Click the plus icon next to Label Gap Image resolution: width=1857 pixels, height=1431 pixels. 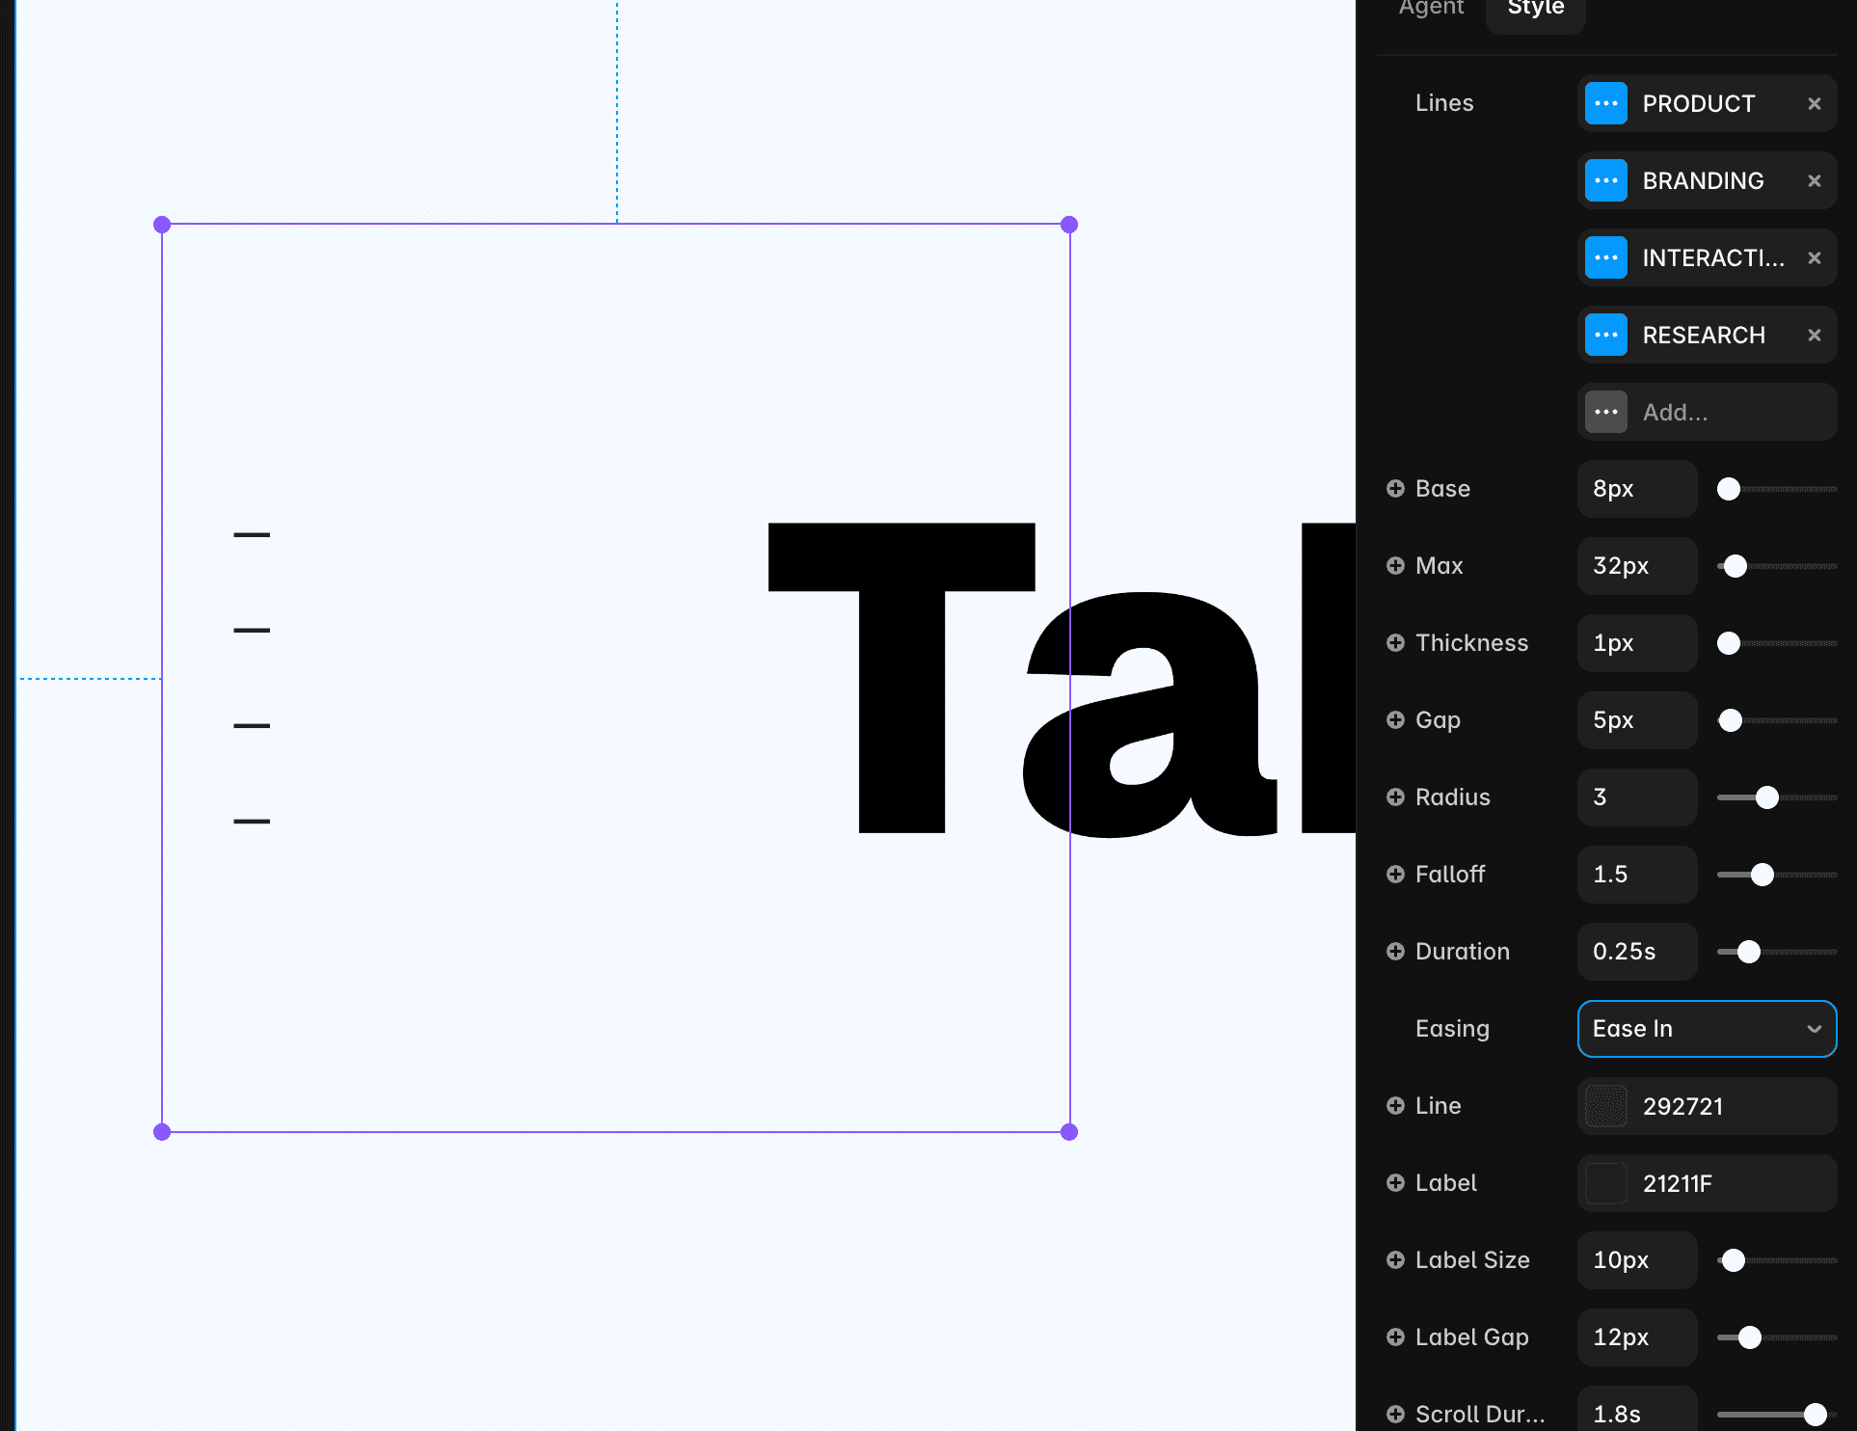(x=1395, y=1336)
